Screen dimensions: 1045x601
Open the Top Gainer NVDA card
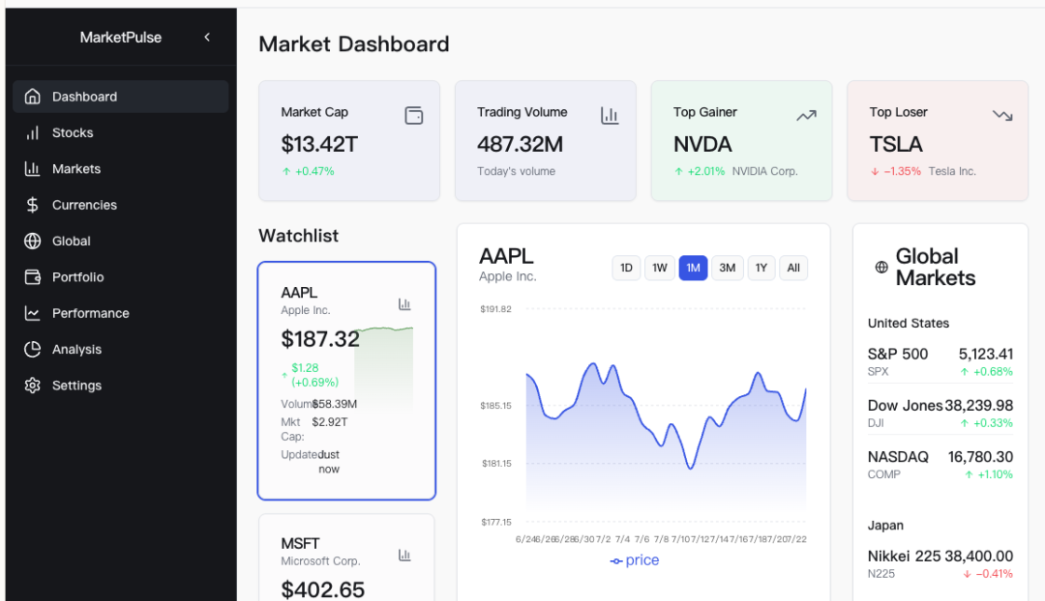pyautogui.click(x=742, y=140)
